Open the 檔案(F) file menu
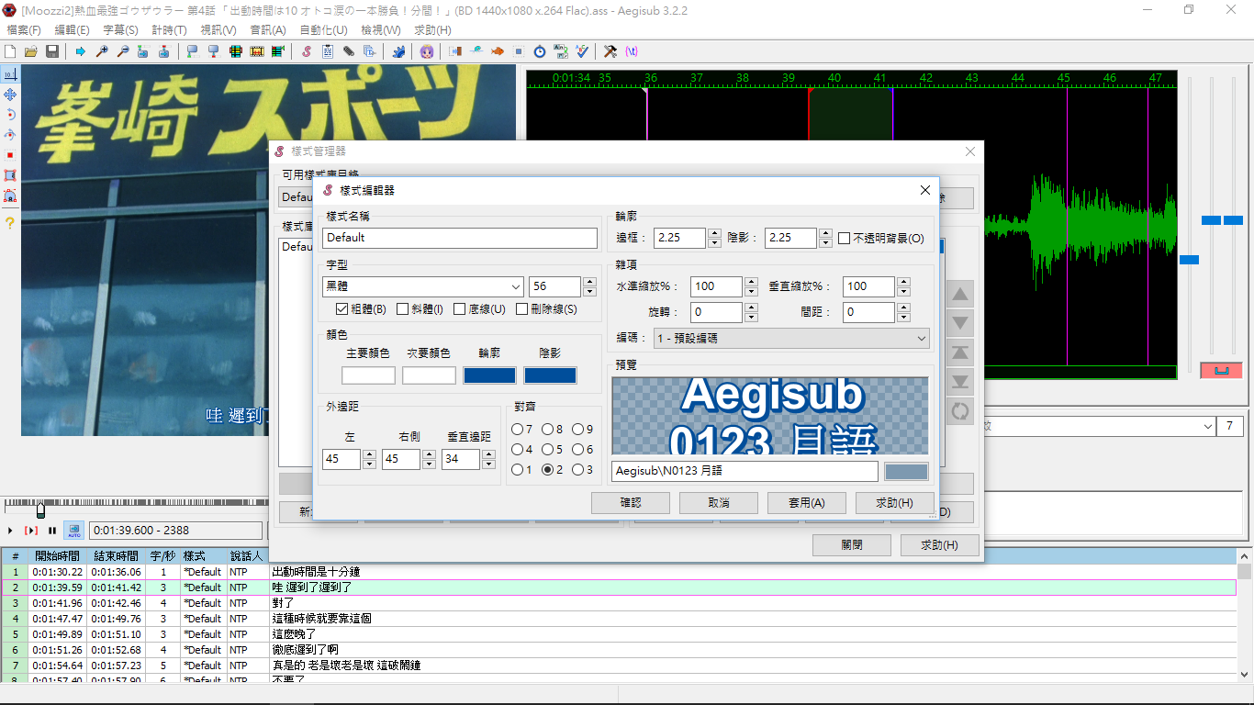1254x705 pixels. click(x=24, y=30)
